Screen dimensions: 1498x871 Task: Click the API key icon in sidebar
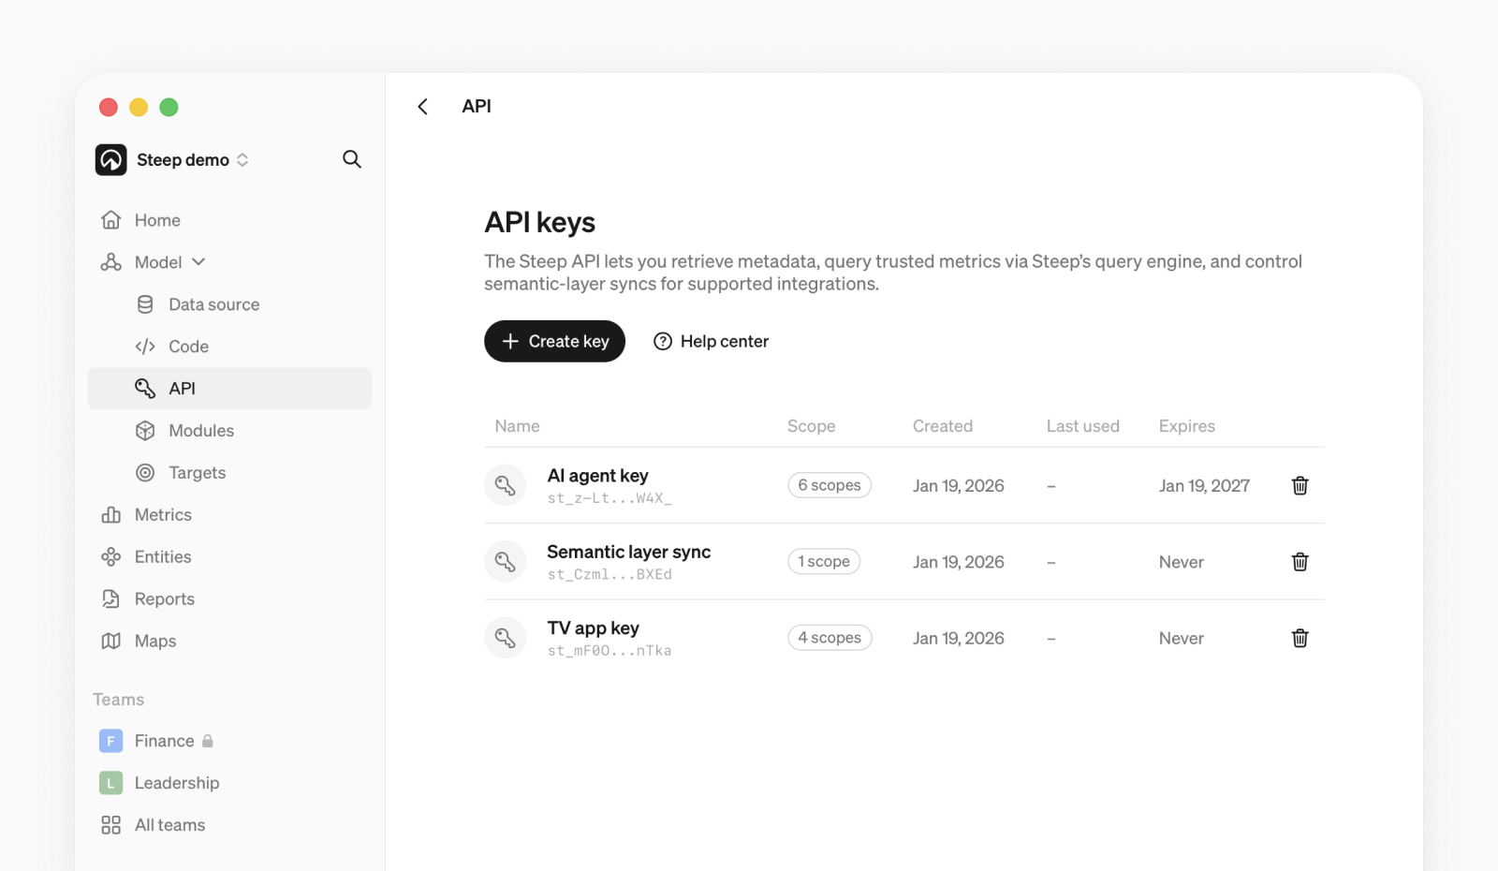[x=147, y=388]
